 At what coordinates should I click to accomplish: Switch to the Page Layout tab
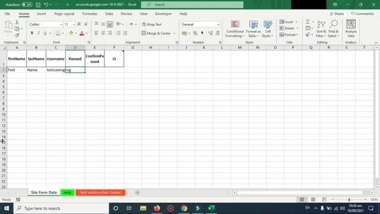(64, 14)
